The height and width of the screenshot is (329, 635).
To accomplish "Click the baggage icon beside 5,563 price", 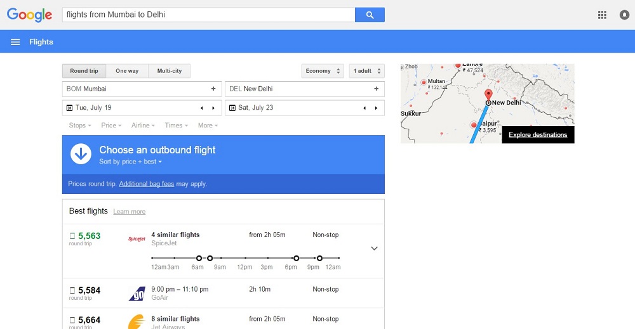I will point(72,236).
